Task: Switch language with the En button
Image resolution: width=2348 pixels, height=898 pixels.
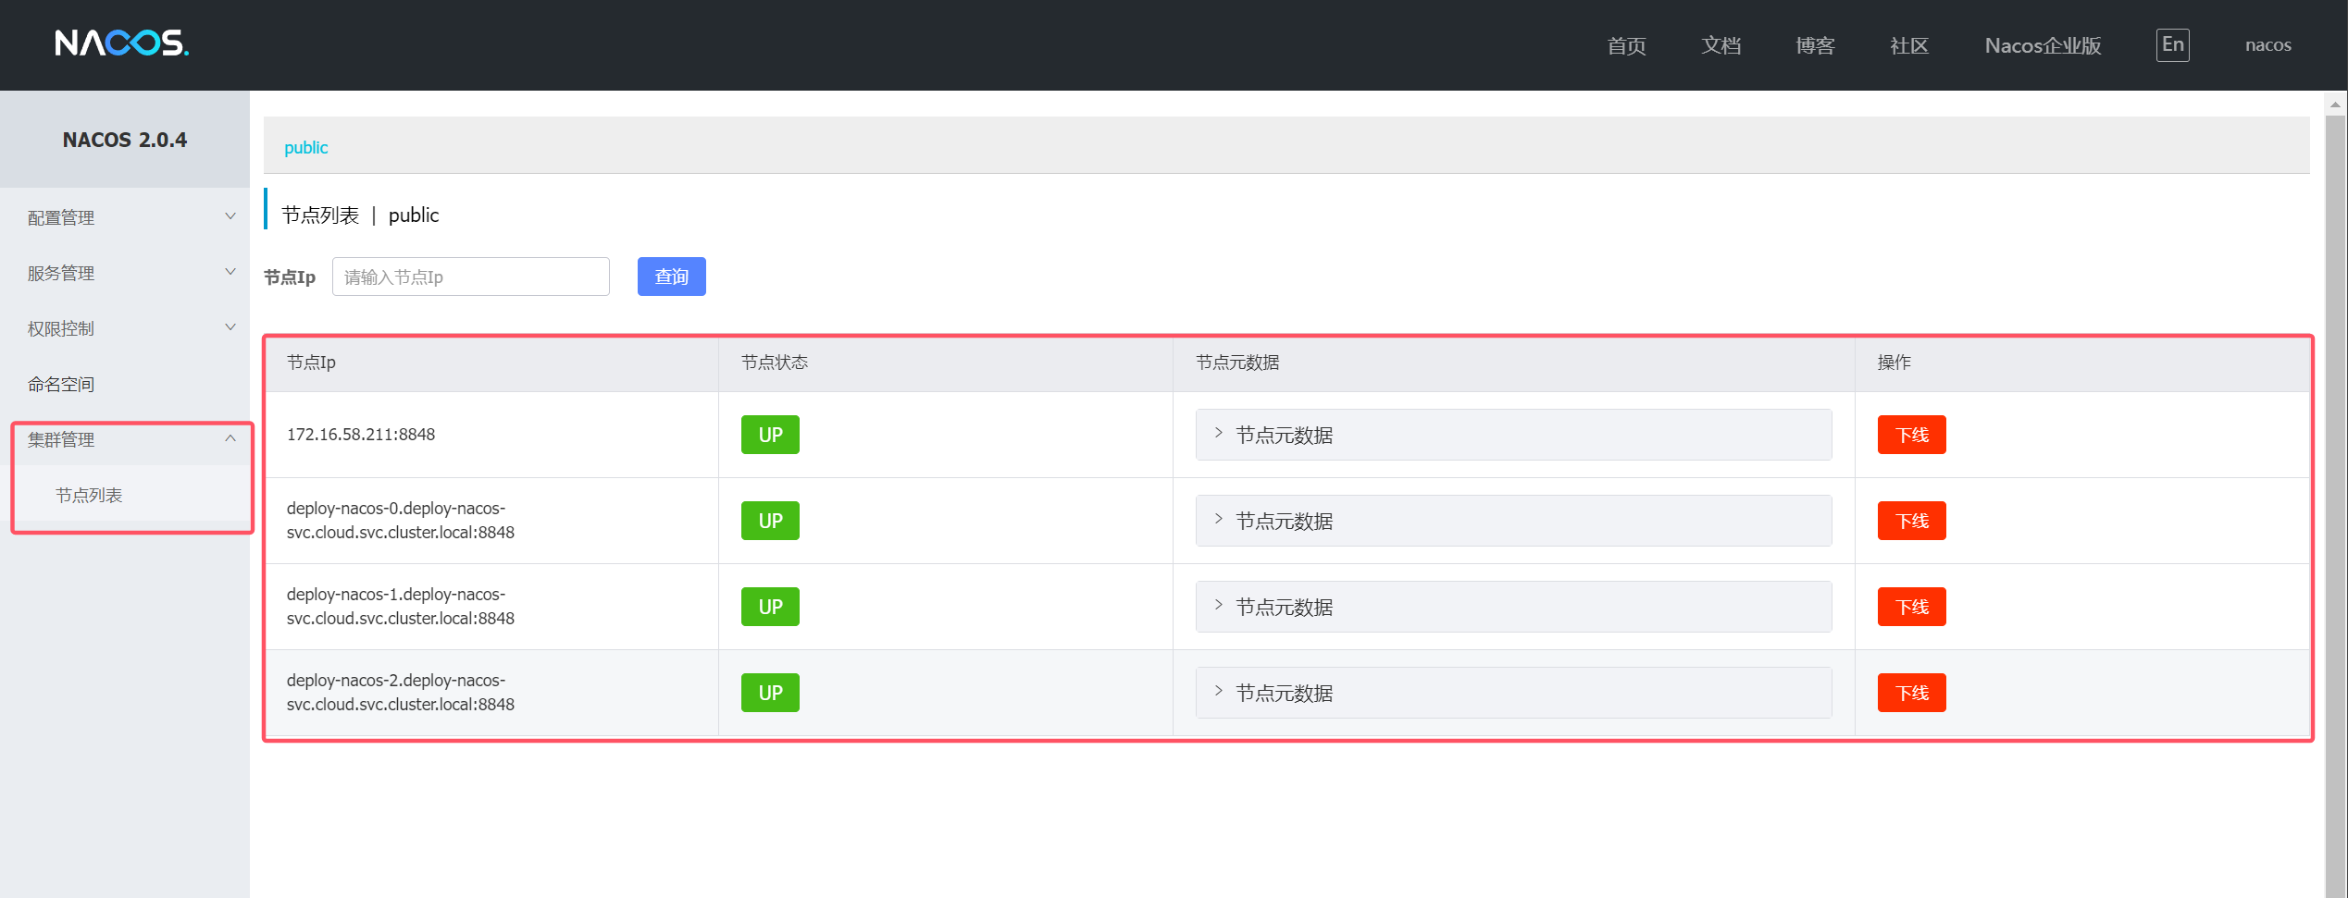Action: [x=2171, y=45]
